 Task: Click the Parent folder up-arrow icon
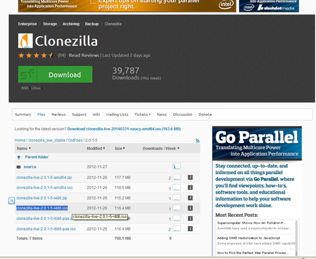[x=19, y=157]
